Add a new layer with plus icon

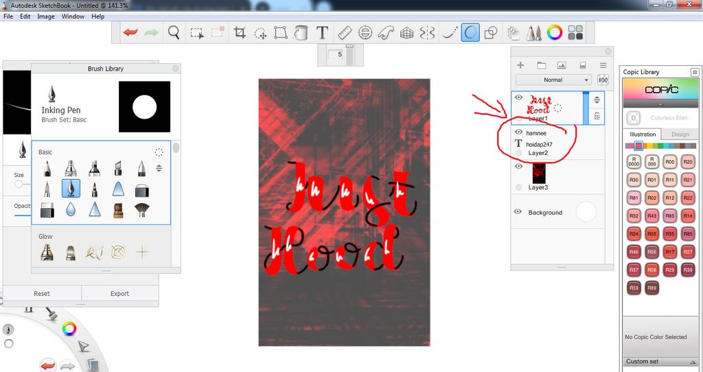(520, 65)
